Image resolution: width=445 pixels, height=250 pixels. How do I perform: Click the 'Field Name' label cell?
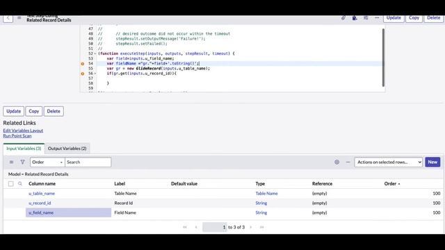[x=125, y=212]
